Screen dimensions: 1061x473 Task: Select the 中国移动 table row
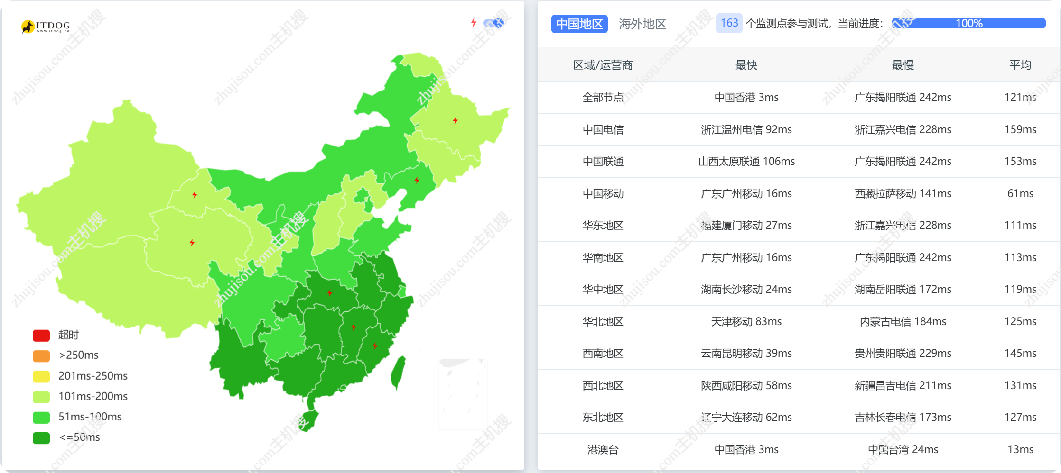798,193
